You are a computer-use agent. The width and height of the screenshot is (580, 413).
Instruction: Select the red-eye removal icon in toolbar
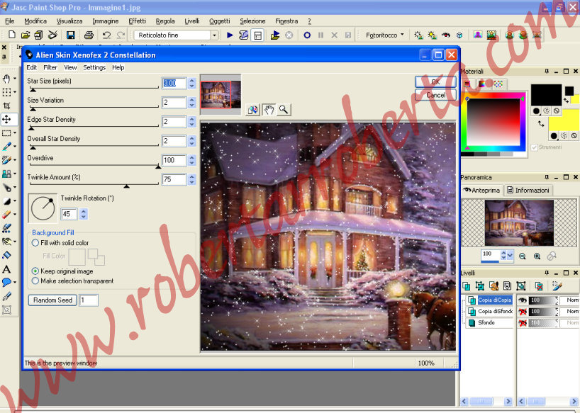coord(446,35)
